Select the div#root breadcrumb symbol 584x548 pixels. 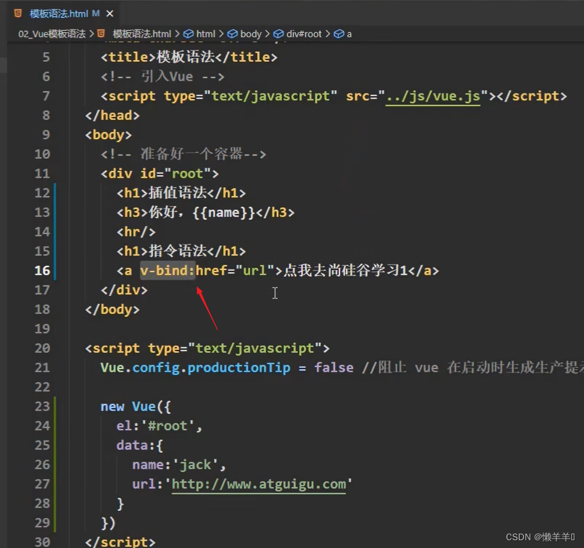pos(304,34)
